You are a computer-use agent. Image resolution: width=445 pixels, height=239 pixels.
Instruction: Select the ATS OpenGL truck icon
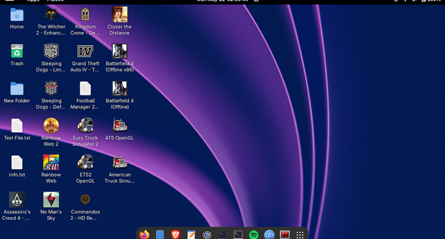(x=120, y=125)
